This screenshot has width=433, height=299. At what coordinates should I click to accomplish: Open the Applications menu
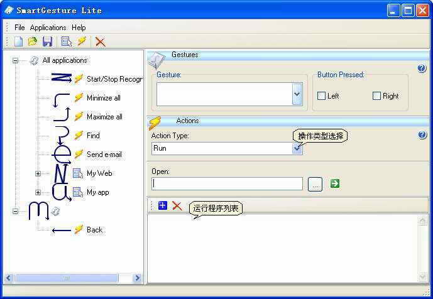pyautogui.click(x=48, y=28)
